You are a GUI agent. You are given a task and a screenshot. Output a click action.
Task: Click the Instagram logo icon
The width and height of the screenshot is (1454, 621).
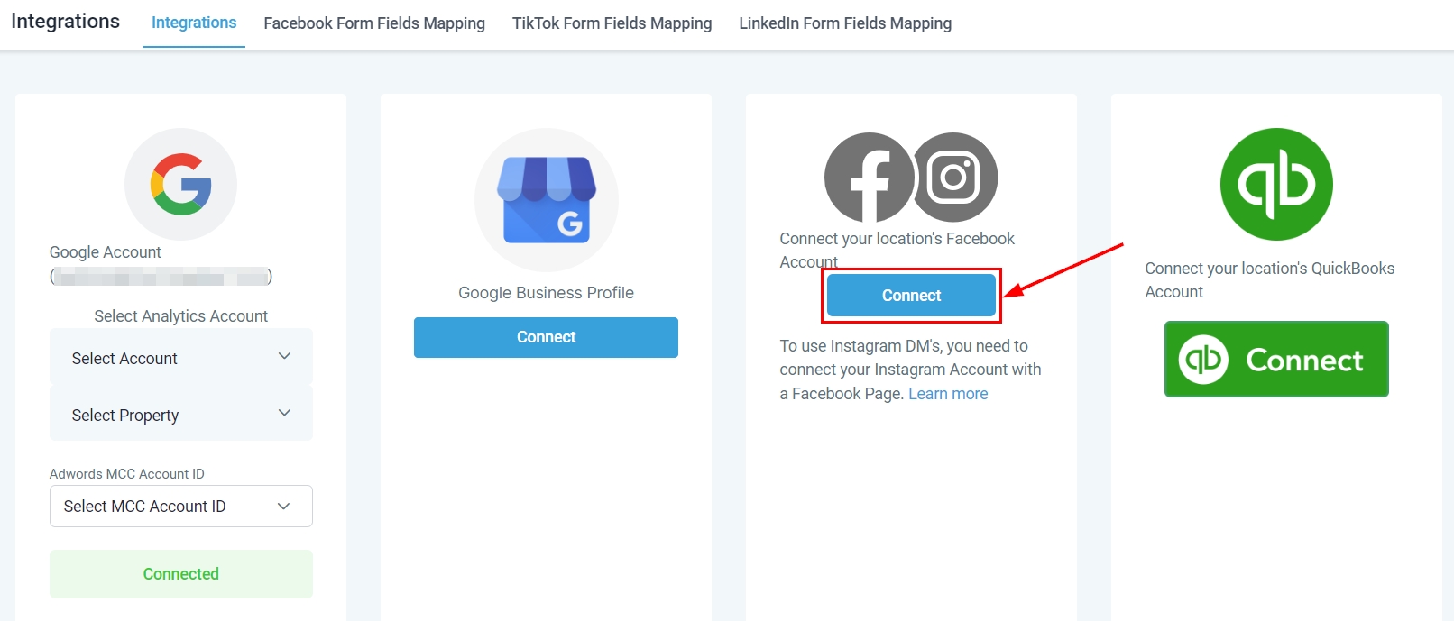coord(954,178)
